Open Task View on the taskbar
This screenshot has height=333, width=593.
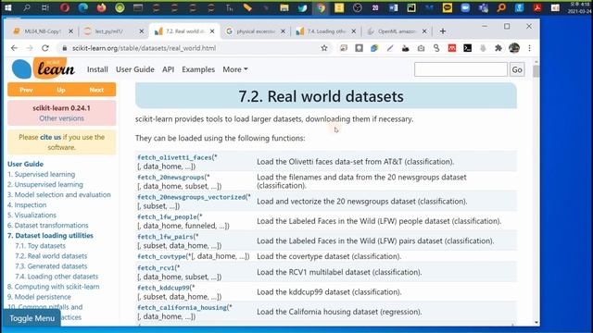[x=45, y=7]
